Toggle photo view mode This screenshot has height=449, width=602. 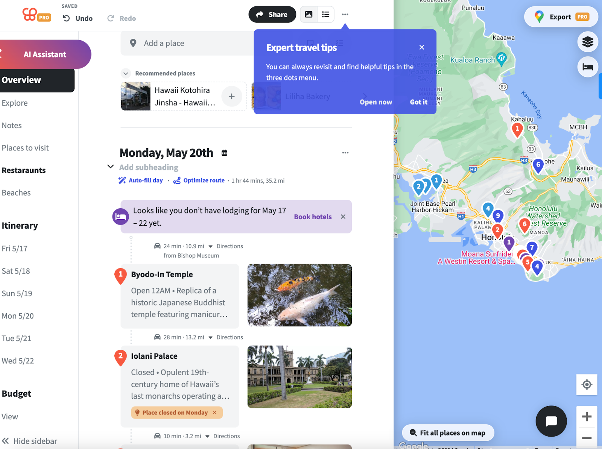tap(309, 14)
